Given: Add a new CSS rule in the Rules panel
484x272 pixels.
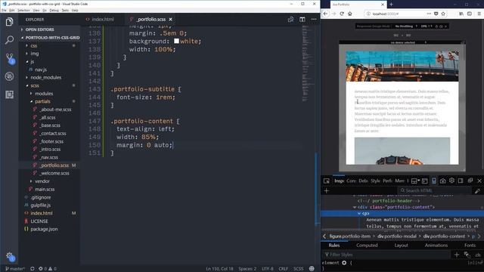Looking at the screenshot, I should pyautogui.click(x=457, y=255).
